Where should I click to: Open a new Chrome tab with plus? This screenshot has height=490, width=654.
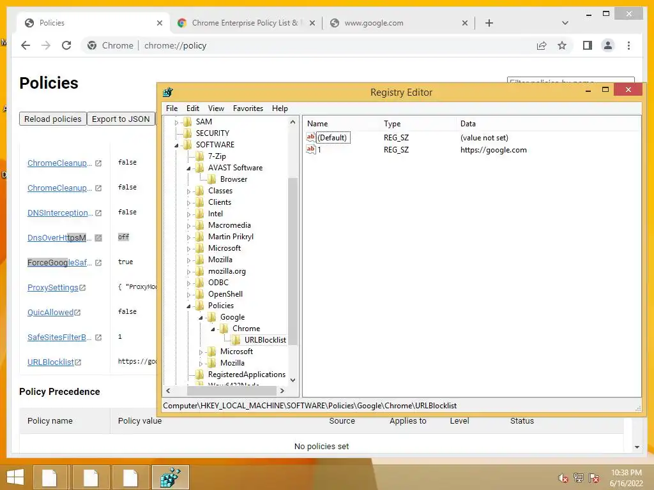pyautogui.click(x=489, y=23)
